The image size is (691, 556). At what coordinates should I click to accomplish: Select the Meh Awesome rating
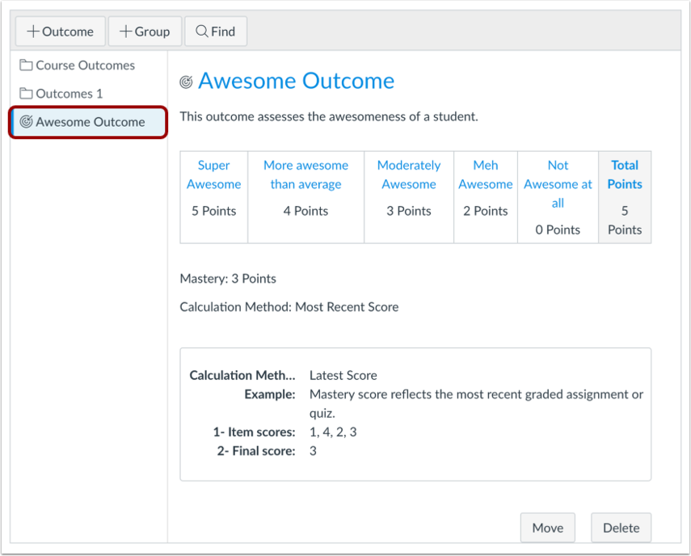486,197
